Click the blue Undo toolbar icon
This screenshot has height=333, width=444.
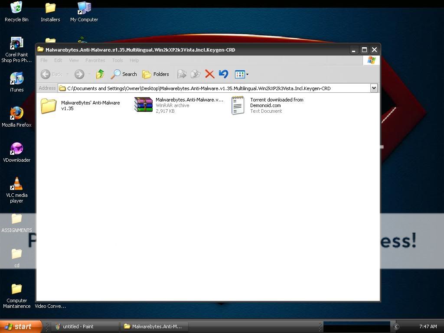tap(223, 74)
